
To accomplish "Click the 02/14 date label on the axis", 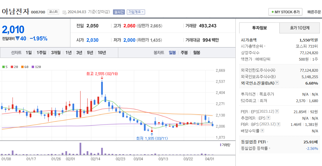I will [95, 159].
